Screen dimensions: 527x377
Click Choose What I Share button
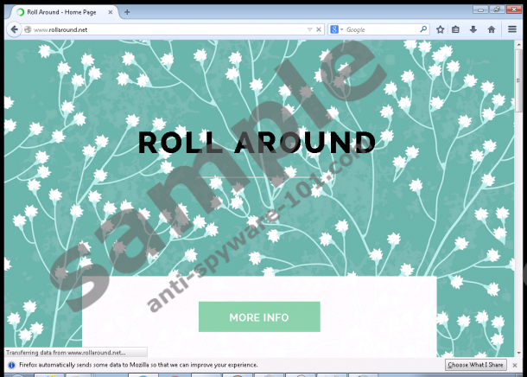474,365
